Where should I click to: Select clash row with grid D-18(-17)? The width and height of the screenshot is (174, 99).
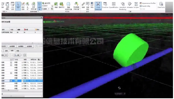click(x=22, y=76)
